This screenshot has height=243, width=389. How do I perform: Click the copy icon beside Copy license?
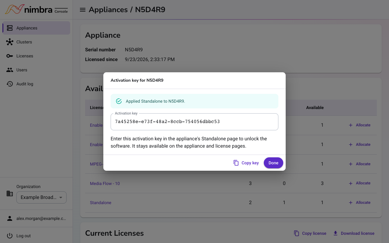tap(297, 233)
